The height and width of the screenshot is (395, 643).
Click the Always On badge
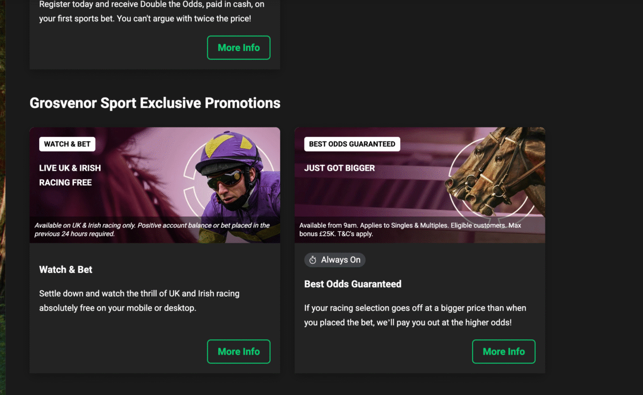click(x=335, y=260)
